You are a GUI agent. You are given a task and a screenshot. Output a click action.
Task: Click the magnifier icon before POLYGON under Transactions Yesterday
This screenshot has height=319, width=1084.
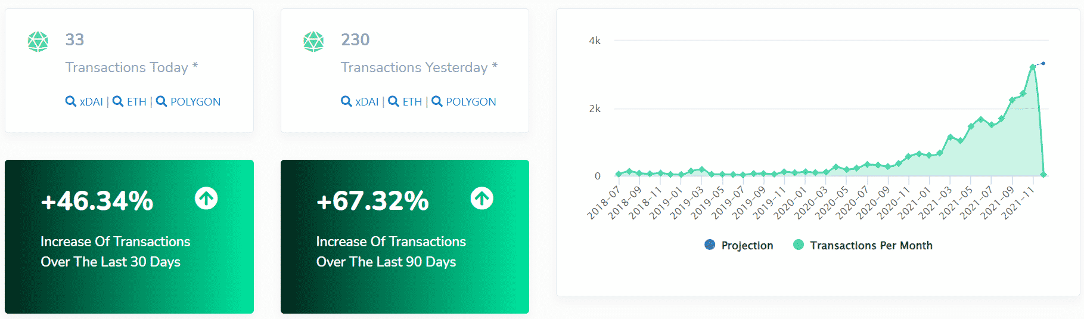[437, 101]
